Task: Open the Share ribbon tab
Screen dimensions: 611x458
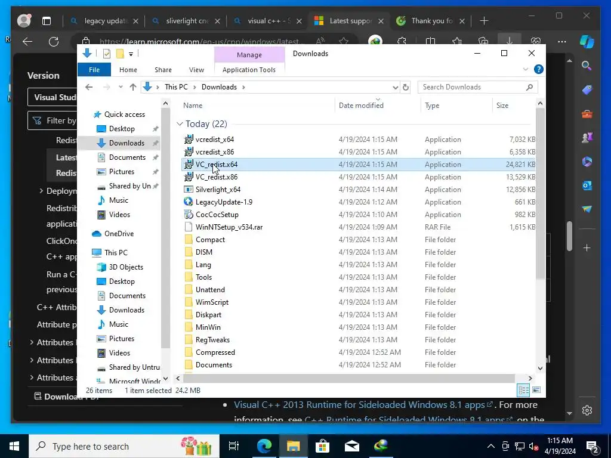Action: point(163,70)
